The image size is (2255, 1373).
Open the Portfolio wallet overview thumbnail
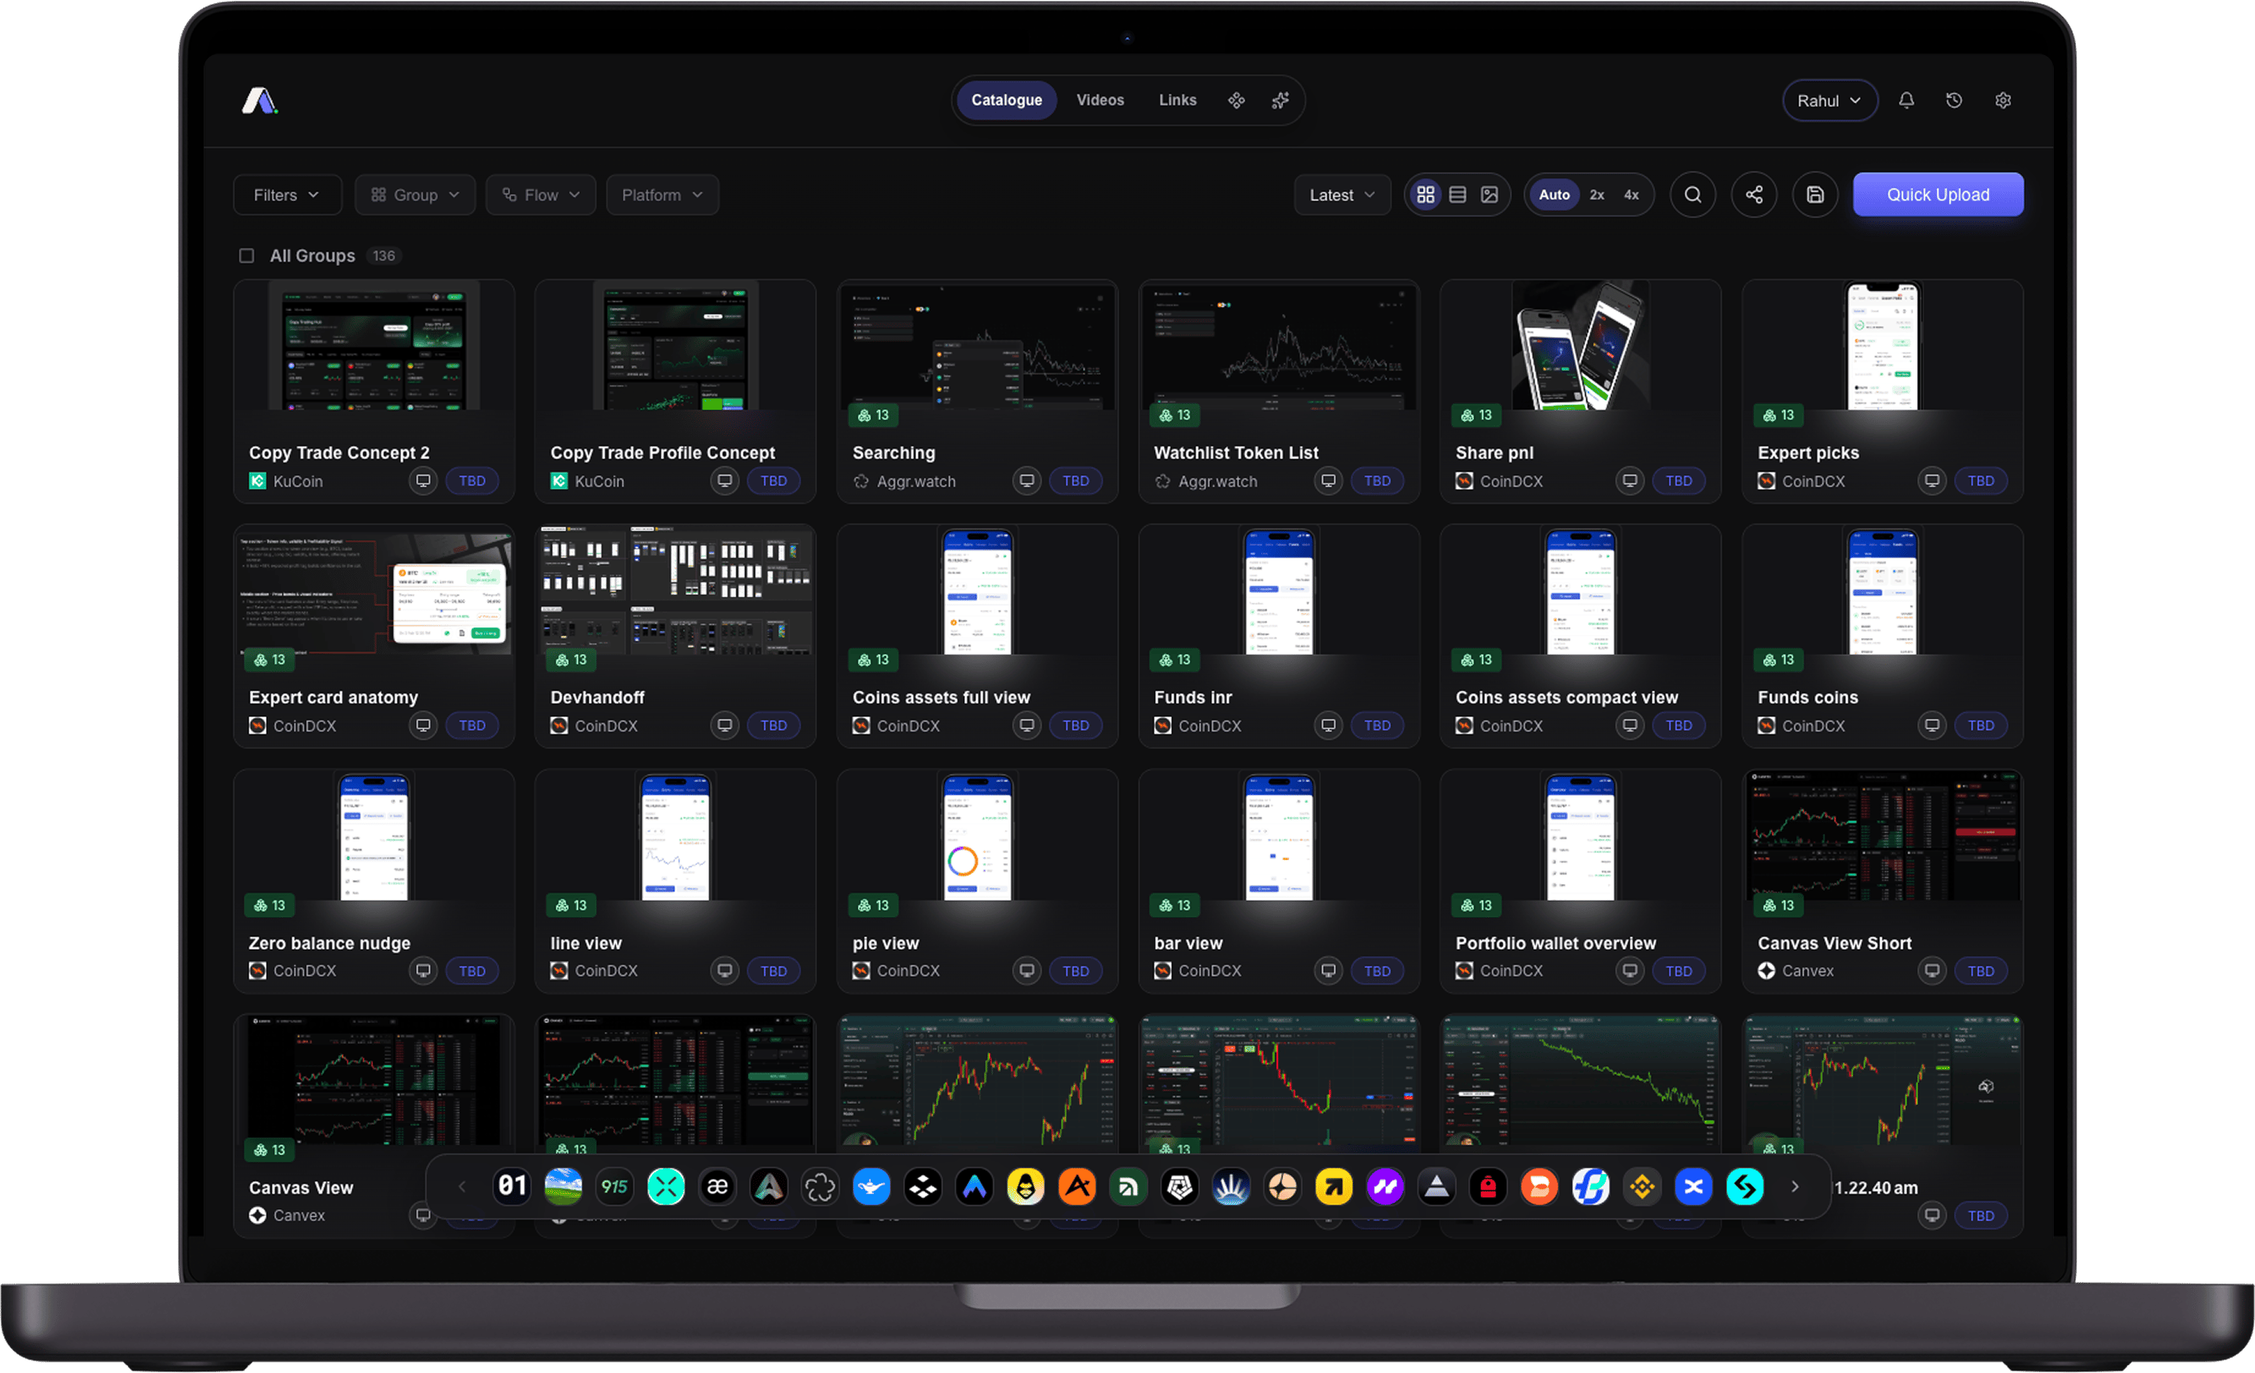tap(1579, 835)
